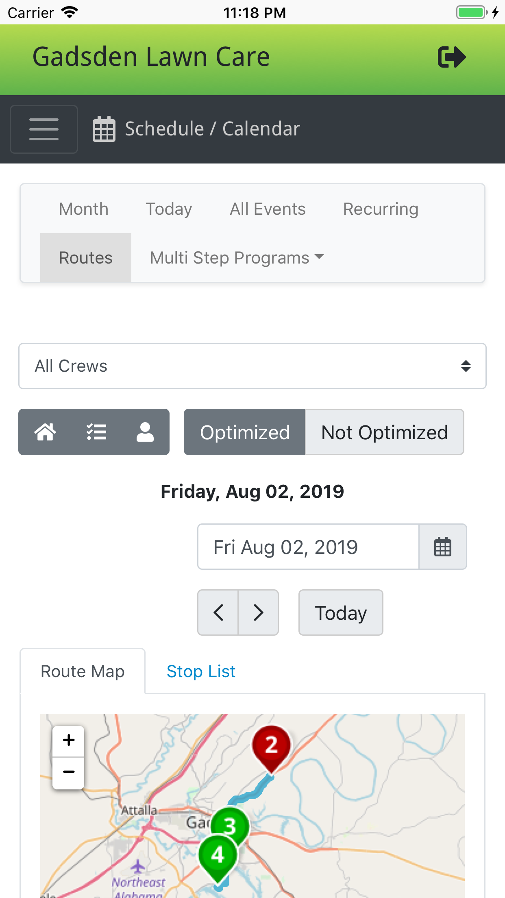The image size is (505, 898).
Task: Zoom out on the route map
Action: [69, 772]
